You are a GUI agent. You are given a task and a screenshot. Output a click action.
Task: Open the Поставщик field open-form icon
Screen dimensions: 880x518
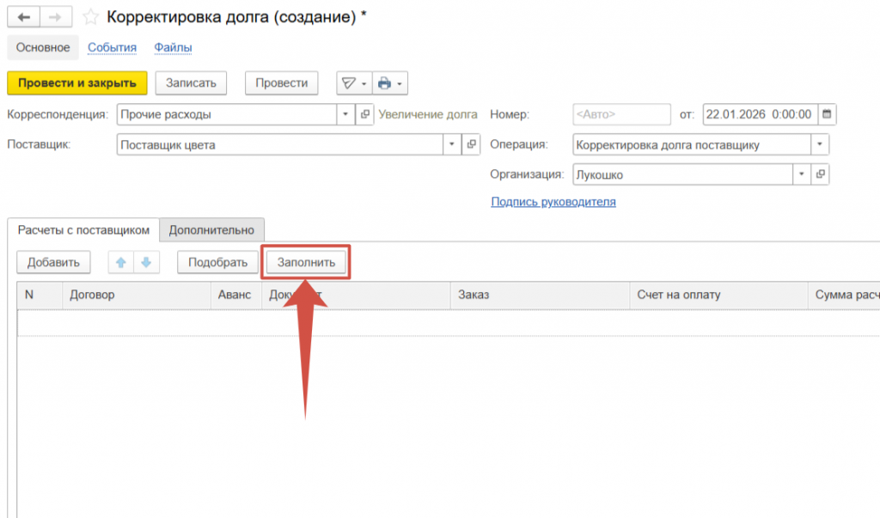pyautogui.click(x=472, y=145)
